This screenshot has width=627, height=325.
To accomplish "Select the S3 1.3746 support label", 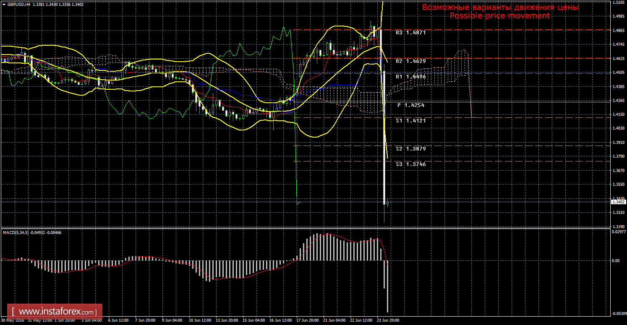I will tap(411, 164).
